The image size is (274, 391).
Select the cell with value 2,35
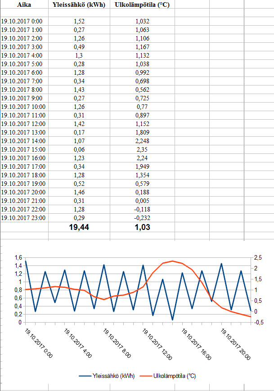click(142, 149)
